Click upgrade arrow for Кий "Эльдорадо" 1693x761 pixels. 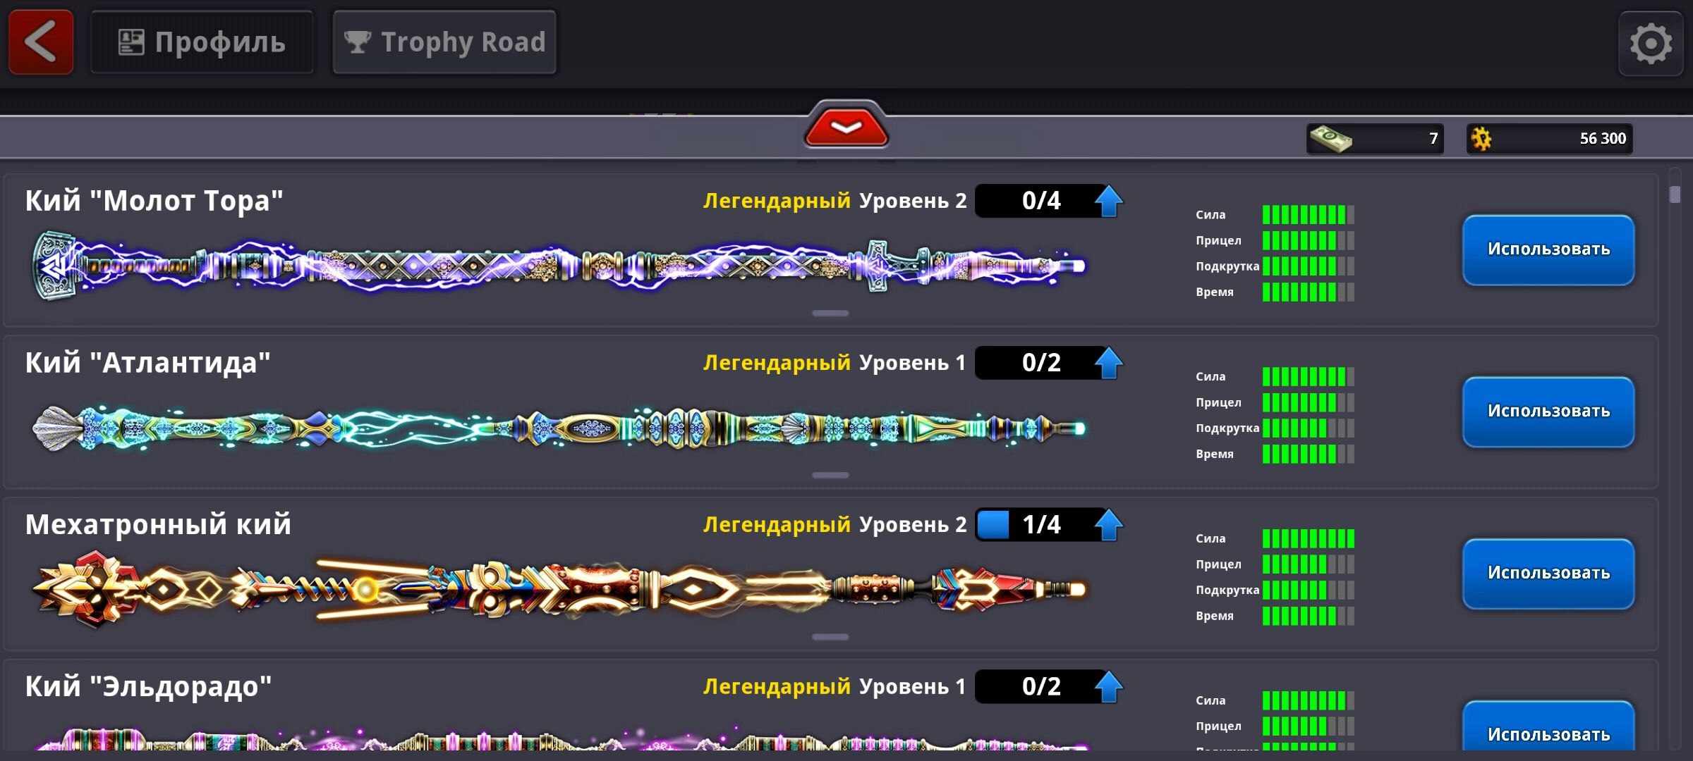click(x=1108, y=686)
